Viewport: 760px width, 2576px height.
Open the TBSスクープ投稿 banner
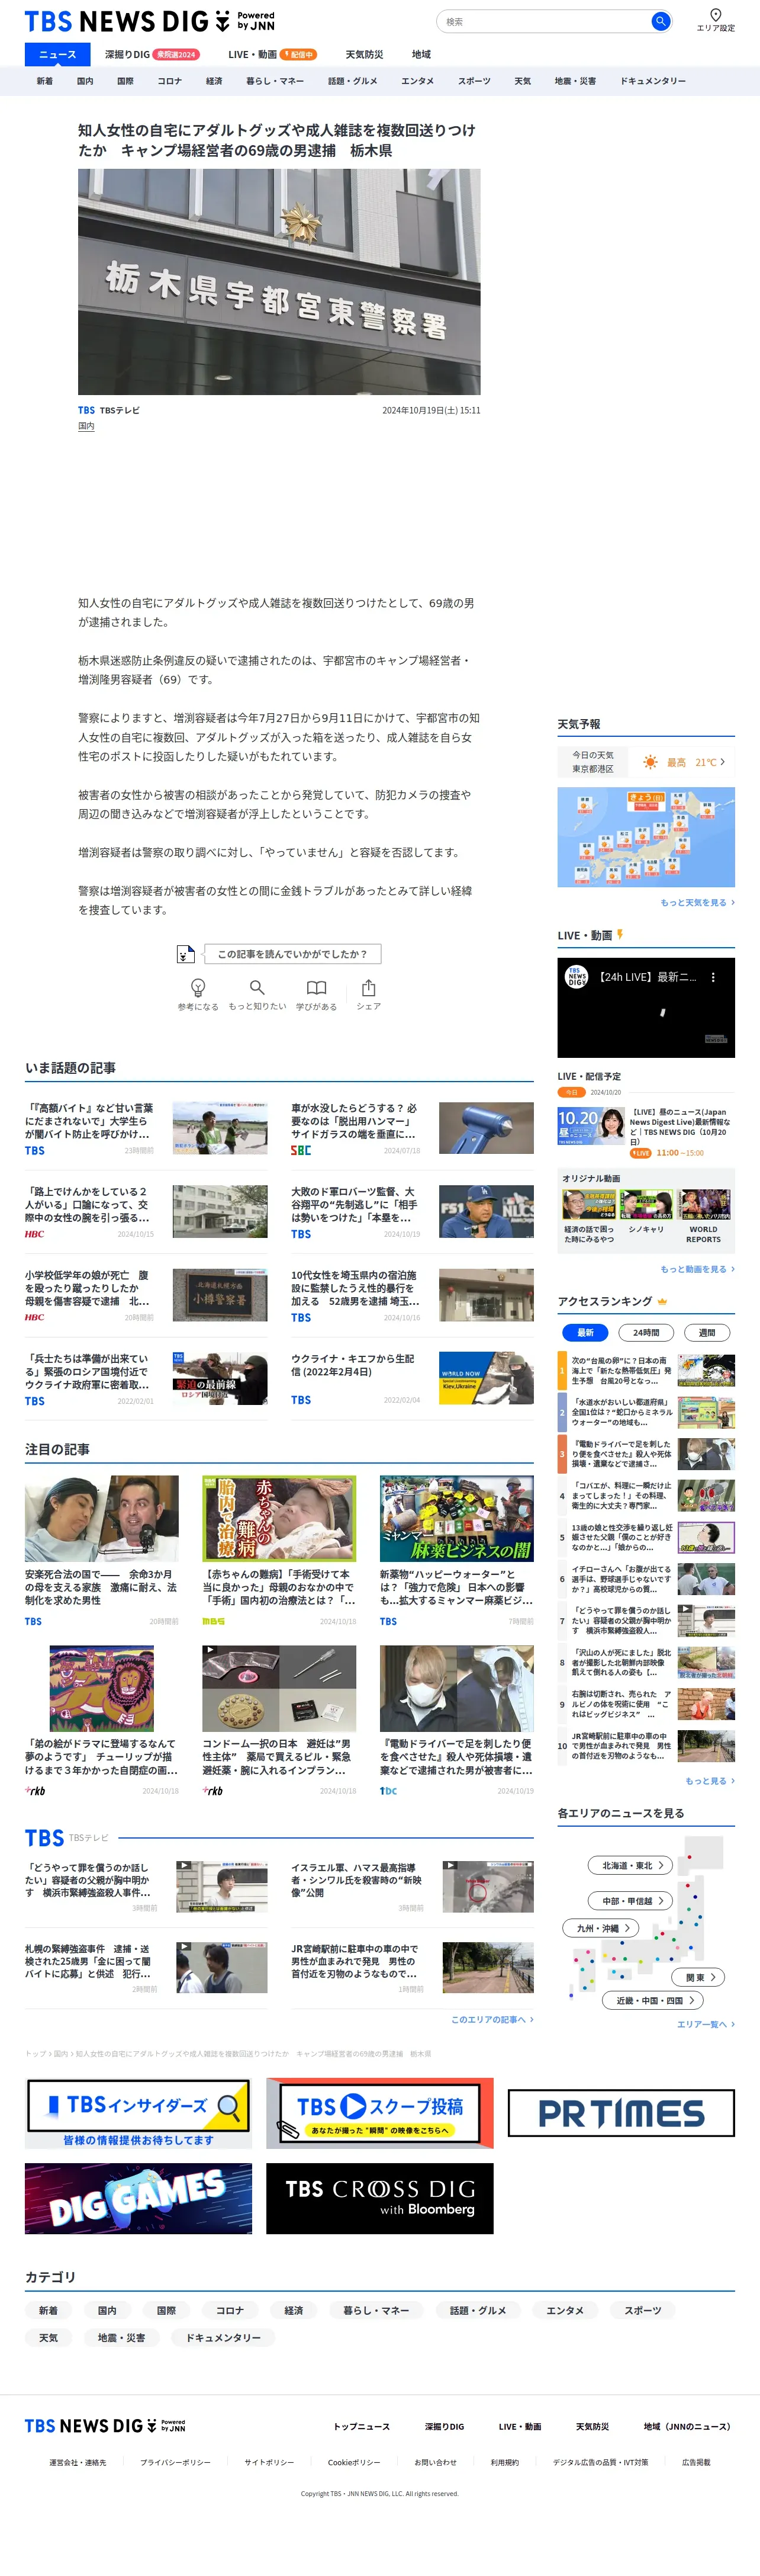379,2113
